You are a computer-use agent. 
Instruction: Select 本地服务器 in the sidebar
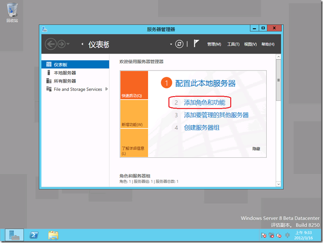click(75, 73)
